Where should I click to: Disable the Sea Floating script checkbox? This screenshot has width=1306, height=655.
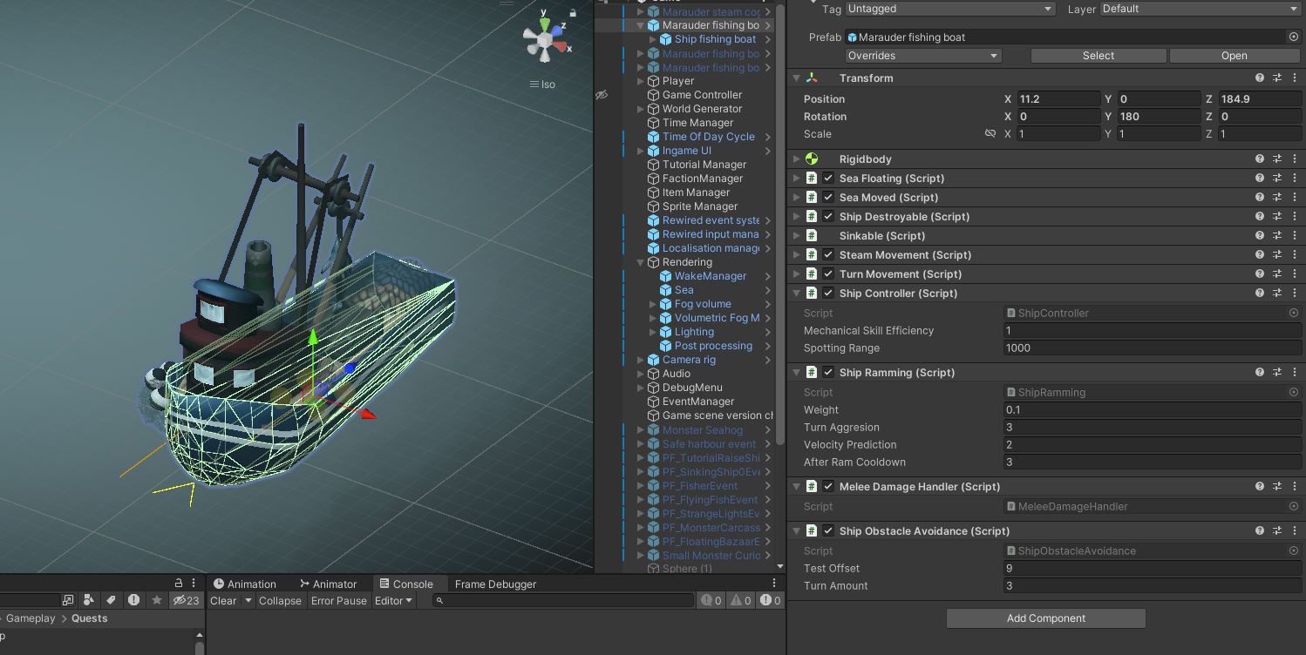[x=828, y=179]
